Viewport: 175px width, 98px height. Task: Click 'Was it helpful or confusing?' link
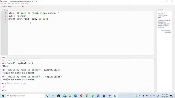pyautogui.click(x=166, y=31)
